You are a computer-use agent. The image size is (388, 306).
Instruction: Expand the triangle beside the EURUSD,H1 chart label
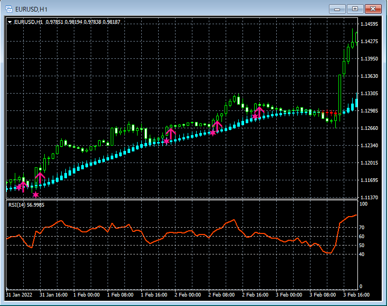pyautogui.click(x=10, y=22)
